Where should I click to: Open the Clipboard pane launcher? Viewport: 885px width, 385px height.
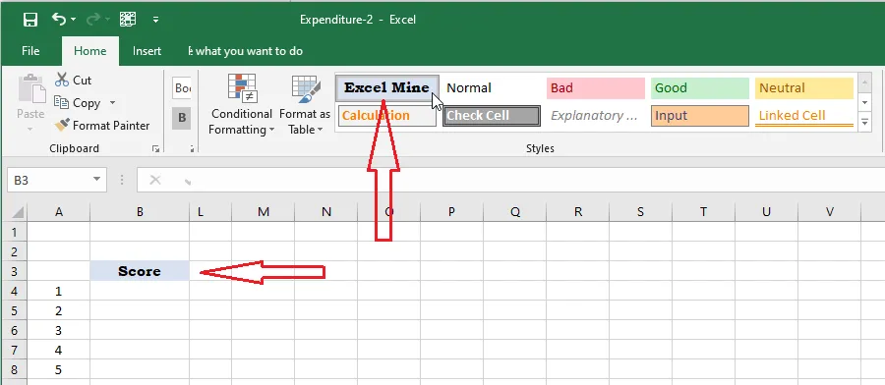(155, 149)
